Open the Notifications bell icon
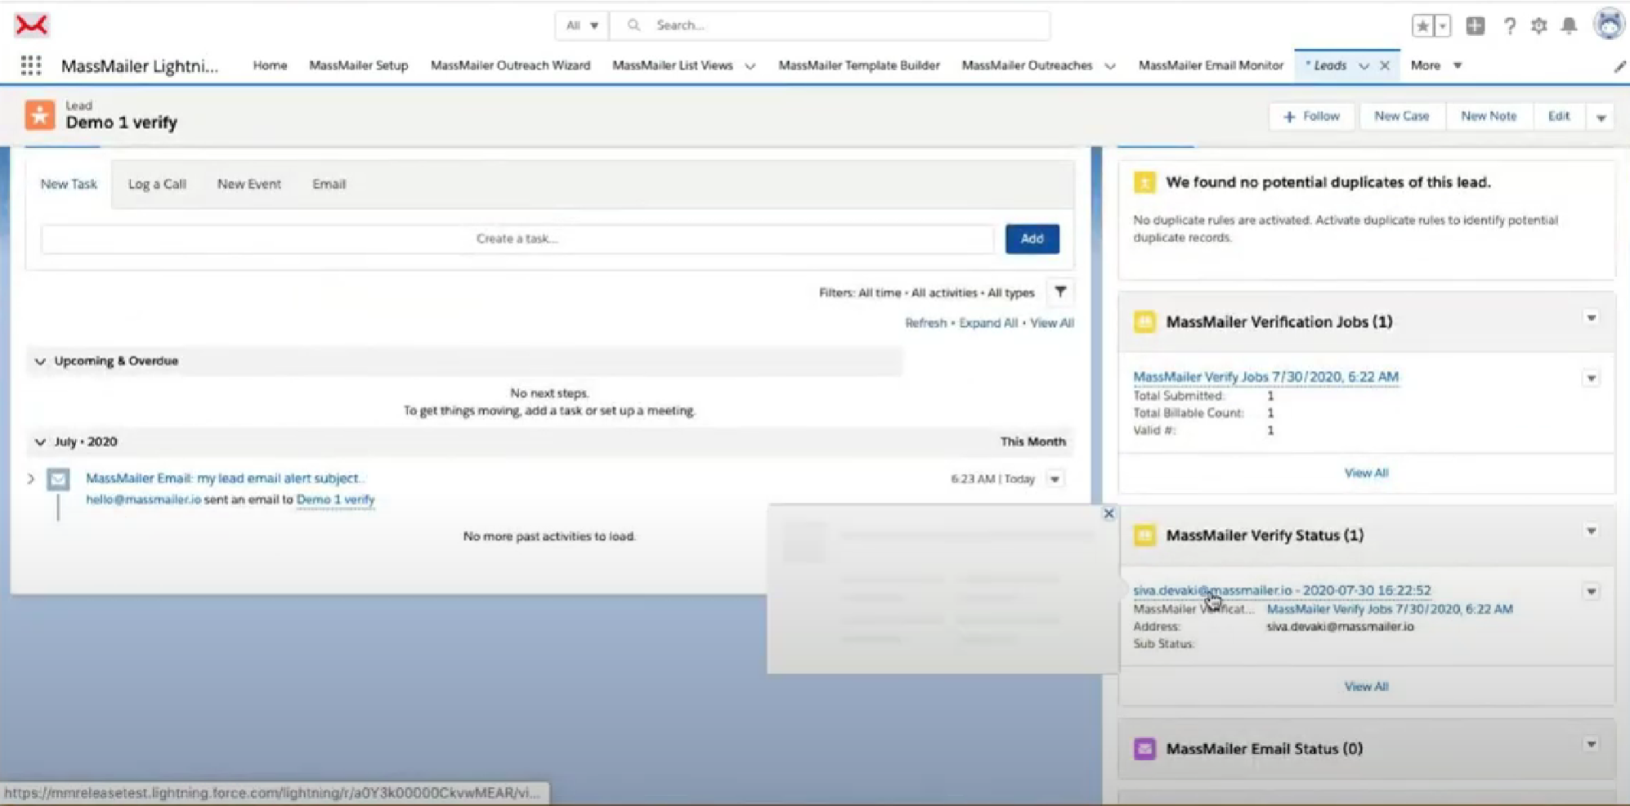The image size is (1630, 806). coord(1569,25)
